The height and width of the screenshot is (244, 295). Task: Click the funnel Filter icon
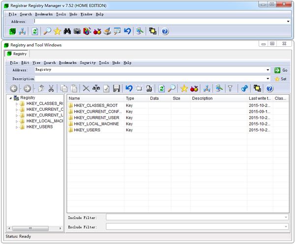(230, 89)
